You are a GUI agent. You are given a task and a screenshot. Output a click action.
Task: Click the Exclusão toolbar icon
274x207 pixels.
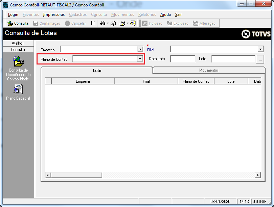169,23
